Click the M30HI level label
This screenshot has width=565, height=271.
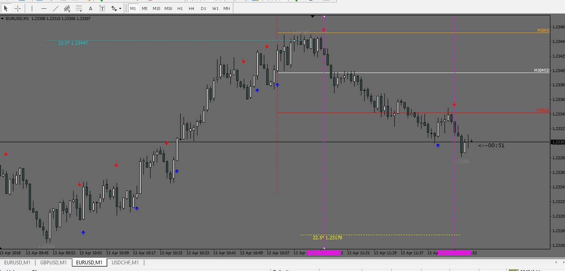(543, 30)
